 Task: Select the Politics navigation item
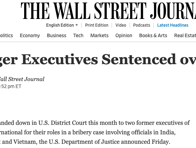(6, 35)
